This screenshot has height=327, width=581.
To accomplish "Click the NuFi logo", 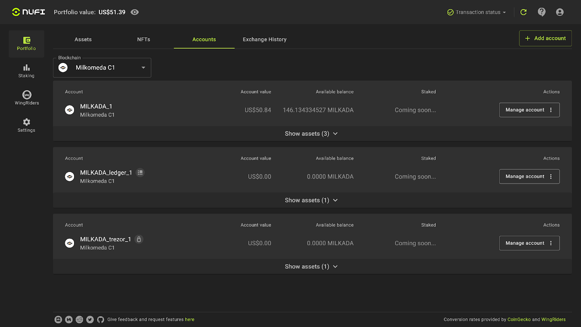I will pos(28,12).
